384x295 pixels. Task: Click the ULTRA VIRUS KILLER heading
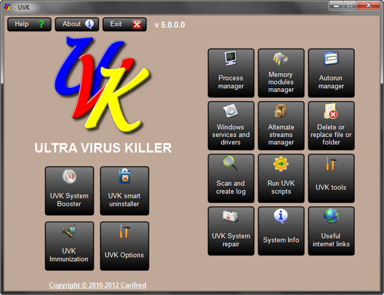click(x=103, y=147)
